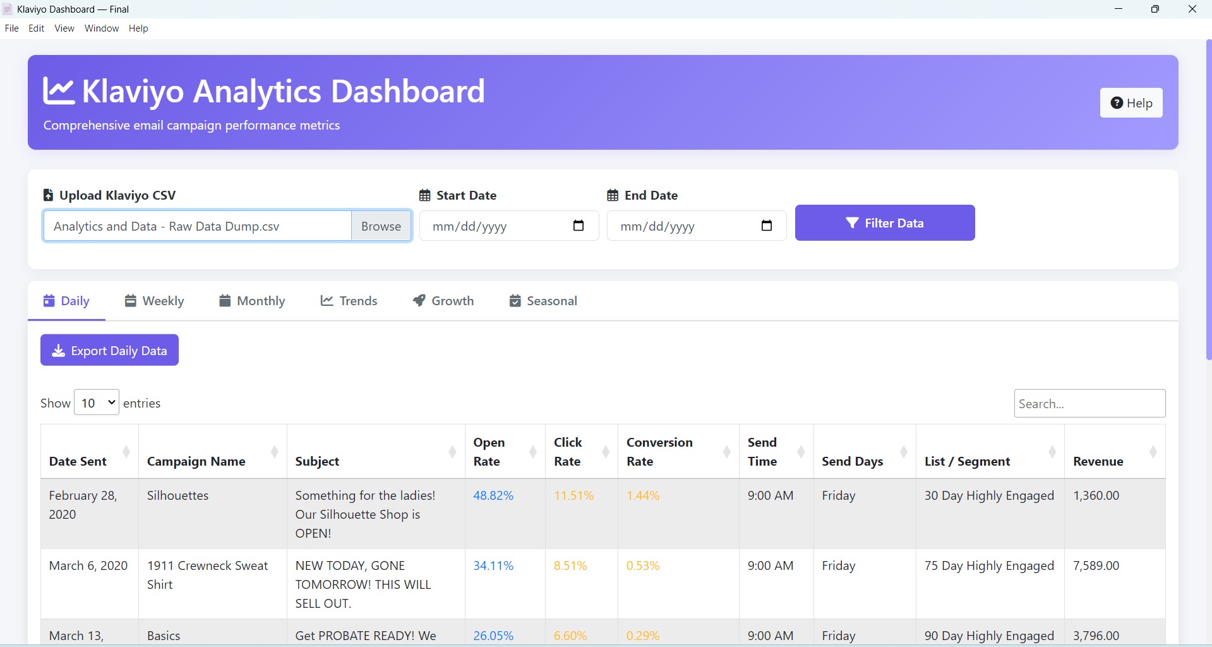Click the Filter Data button
The height and width of the screenshot is (647, 1212).
click(x=884, y=222)
